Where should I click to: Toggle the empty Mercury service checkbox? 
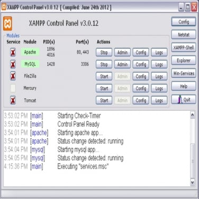(13, 88)
